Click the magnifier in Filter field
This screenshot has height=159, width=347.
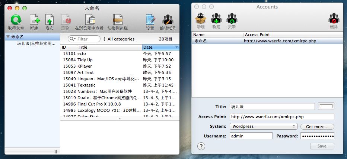(x=72, y=39)
